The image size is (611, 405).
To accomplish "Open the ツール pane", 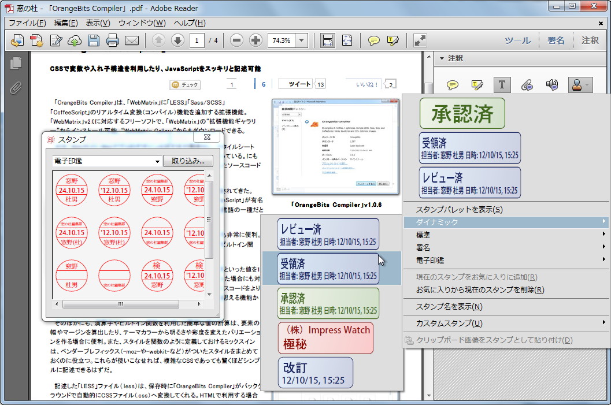I will coord(517,40).
